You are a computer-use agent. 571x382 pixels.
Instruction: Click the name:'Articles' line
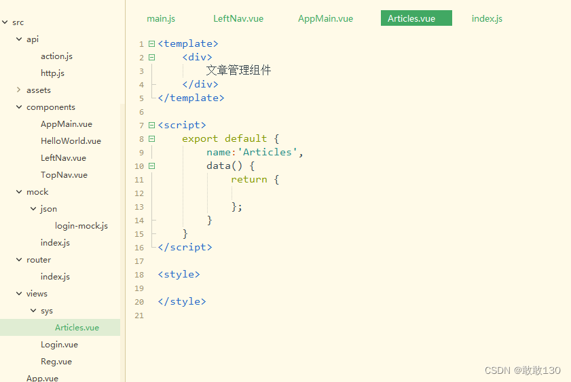coord(255,152)
